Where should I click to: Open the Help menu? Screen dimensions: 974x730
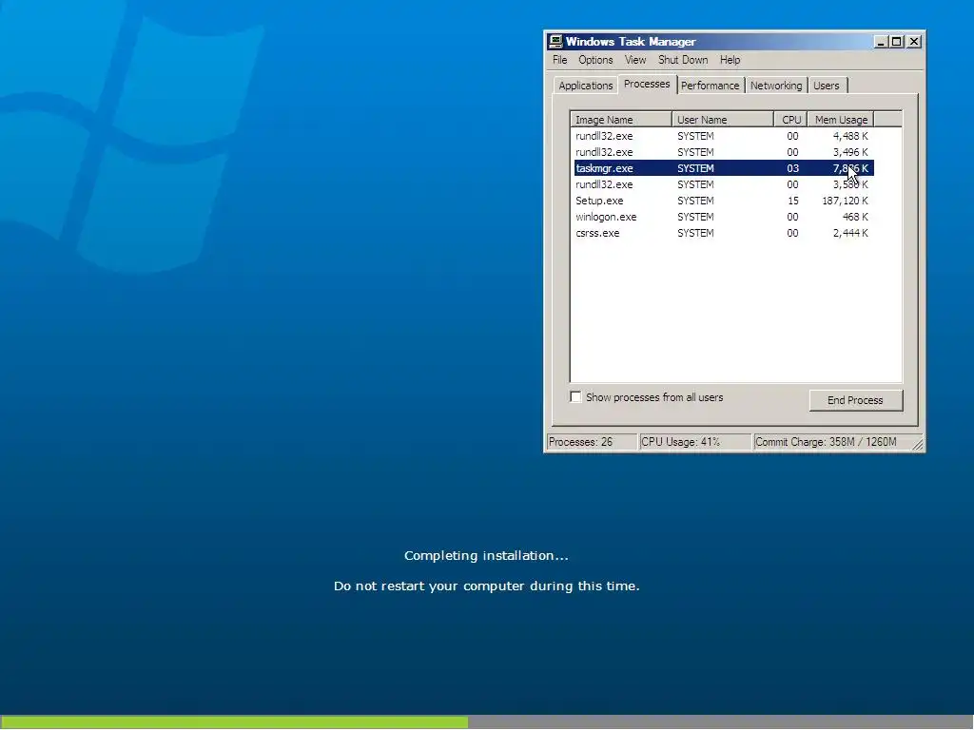coord(730,60)
